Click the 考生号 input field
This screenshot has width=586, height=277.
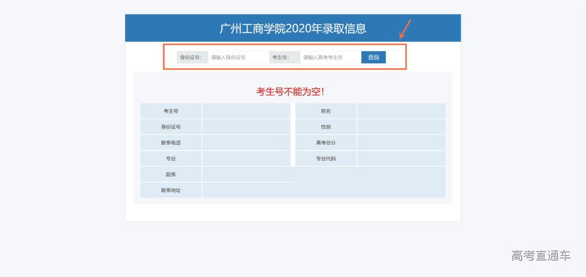pyautogui.click(x=330, y=57)
